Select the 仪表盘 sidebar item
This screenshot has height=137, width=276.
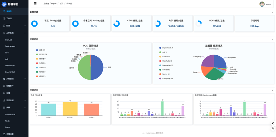[x=14, y=11]
